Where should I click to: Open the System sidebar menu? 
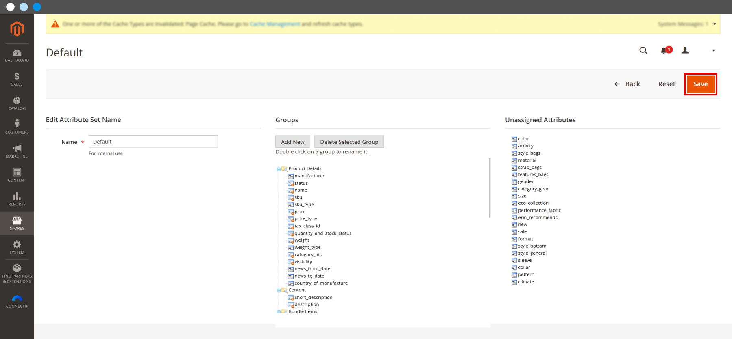[x=17, y=247]
